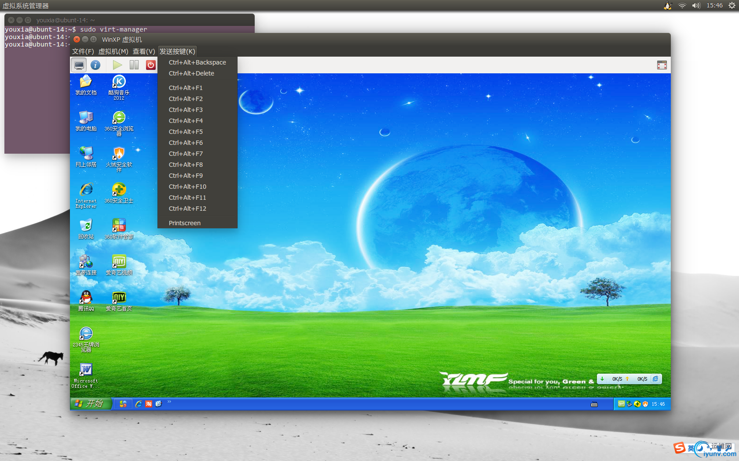Click the blue e icon on the network speed widget
Screen dimensions: 739x461
coord(655,379)
